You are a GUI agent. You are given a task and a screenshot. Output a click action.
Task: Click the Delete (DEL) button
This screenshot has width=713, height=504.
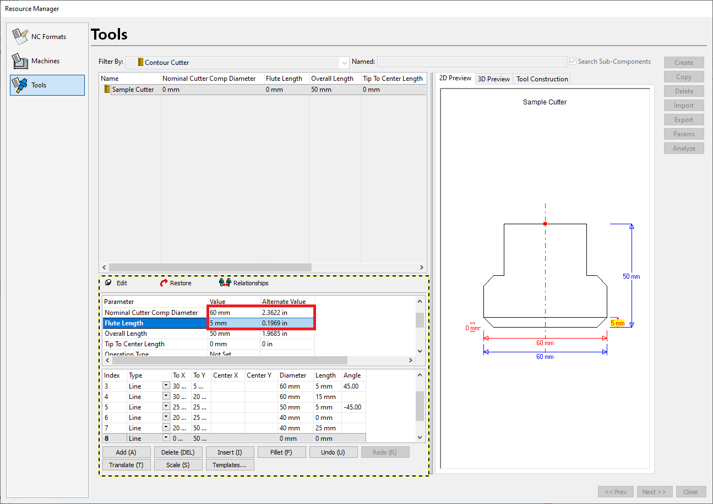pos(178,452)
